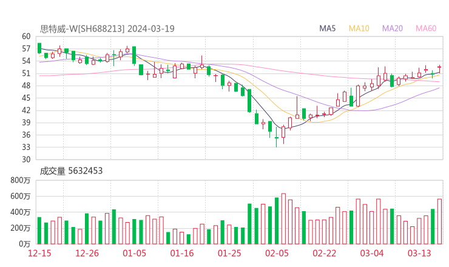Screen dimensions: 449x267
Task: Click the stock title 思特威-W[SH688213] 2024-03-19
Action: point(107,29)
